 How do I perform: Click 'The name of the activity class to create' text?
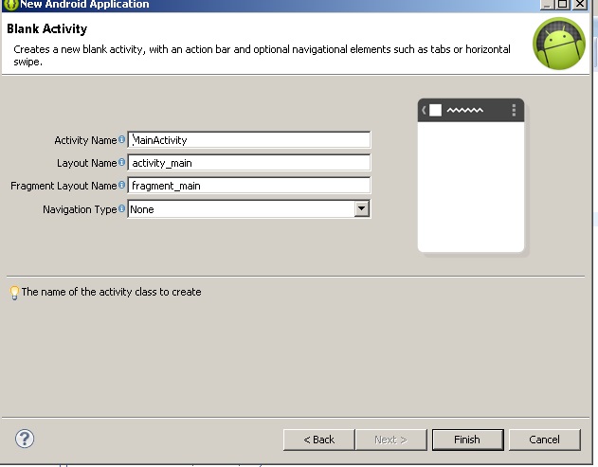click(x=111, y=292)
